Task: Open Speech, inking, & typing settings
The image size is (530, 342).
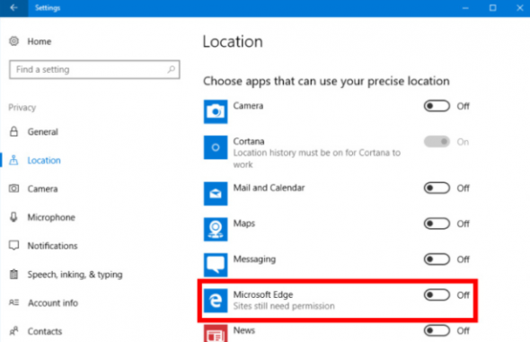Action: coord(75,275)
